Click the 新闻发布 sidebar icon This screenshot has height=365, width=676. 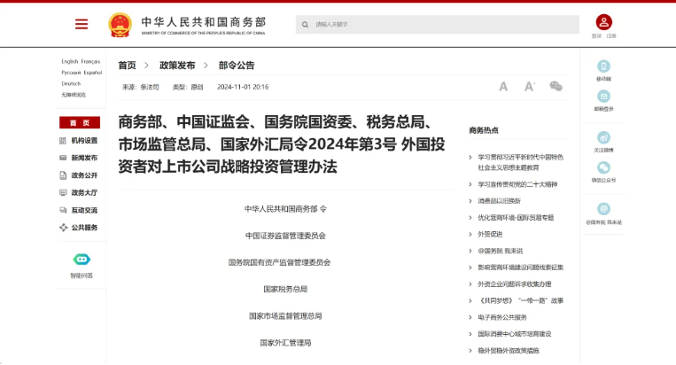coord(63,159)
